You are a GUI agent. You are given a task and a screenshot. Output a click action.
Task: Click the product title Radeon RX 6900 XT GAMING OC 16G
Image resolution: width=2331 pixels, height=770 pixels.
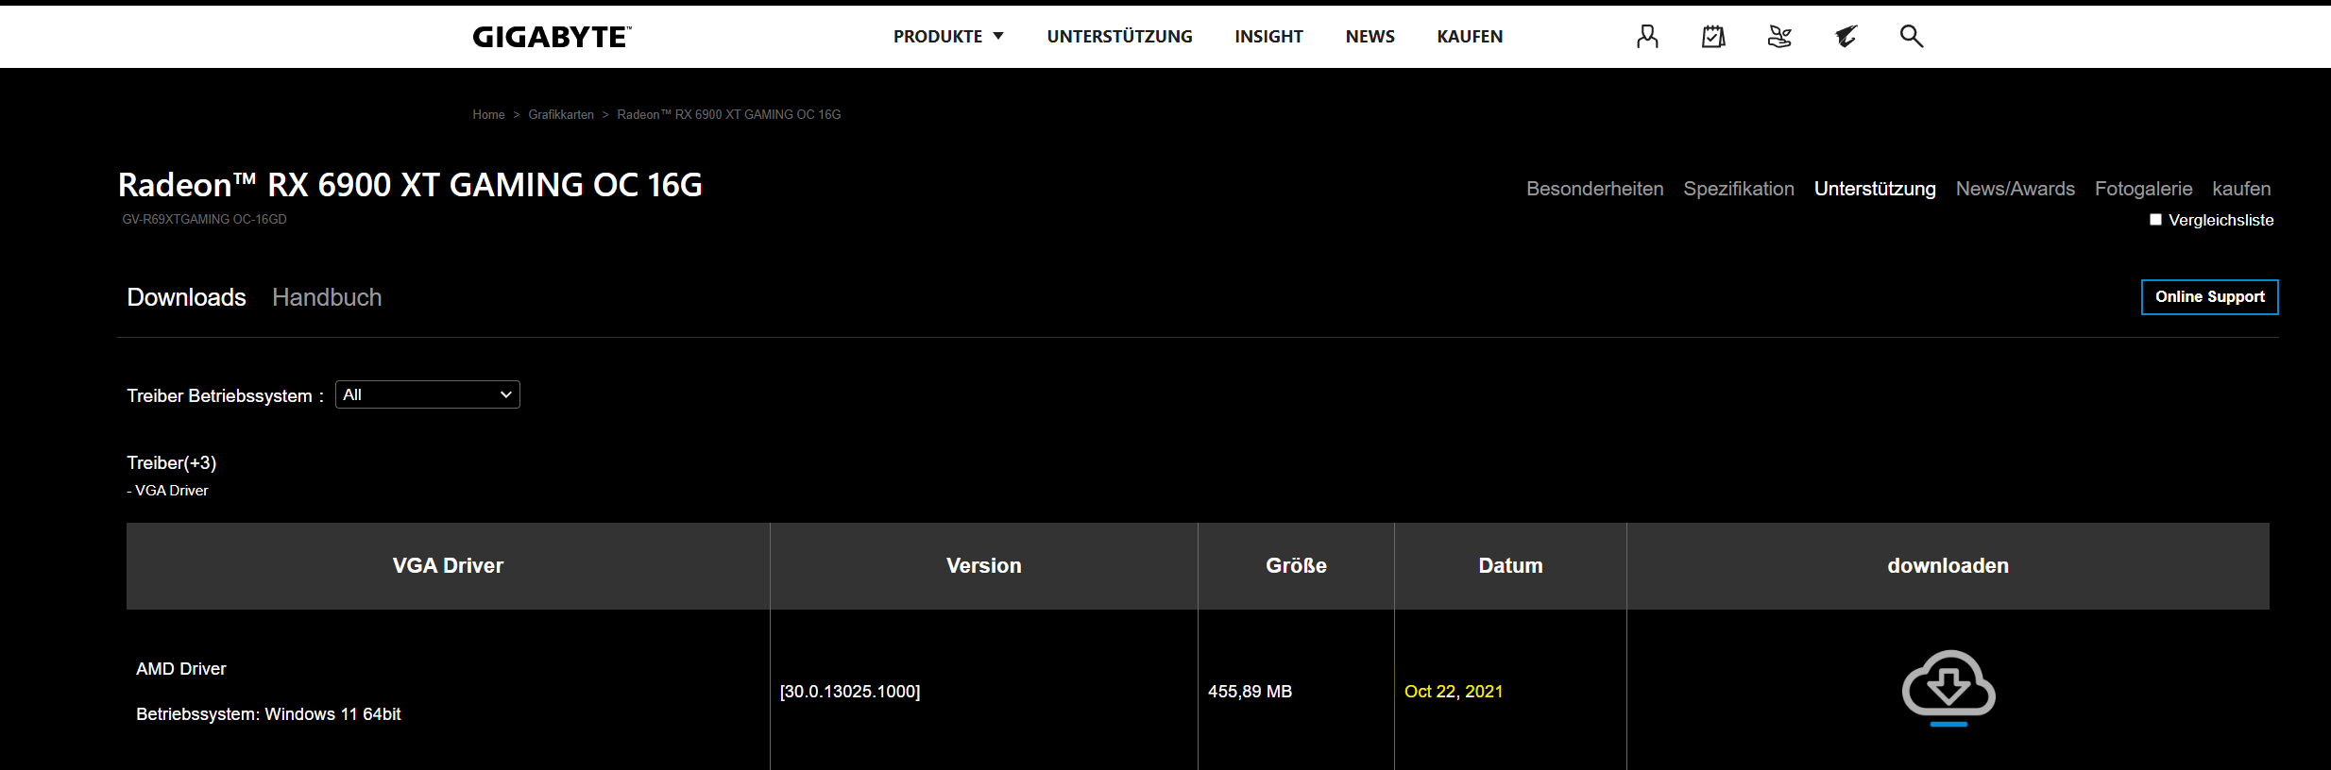click(x=410, y=185)
